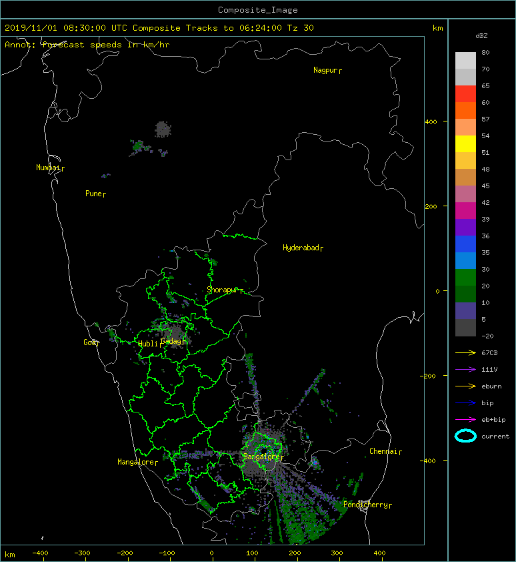Click the gray radar echo north of Pune

pos(163,129)
